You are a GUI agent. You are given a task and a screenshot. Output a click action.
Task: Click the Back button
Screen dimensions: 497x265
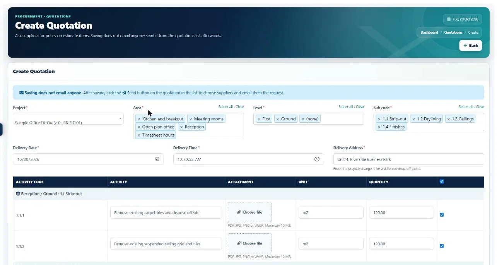pyautogui.click(x=471, y=45)
